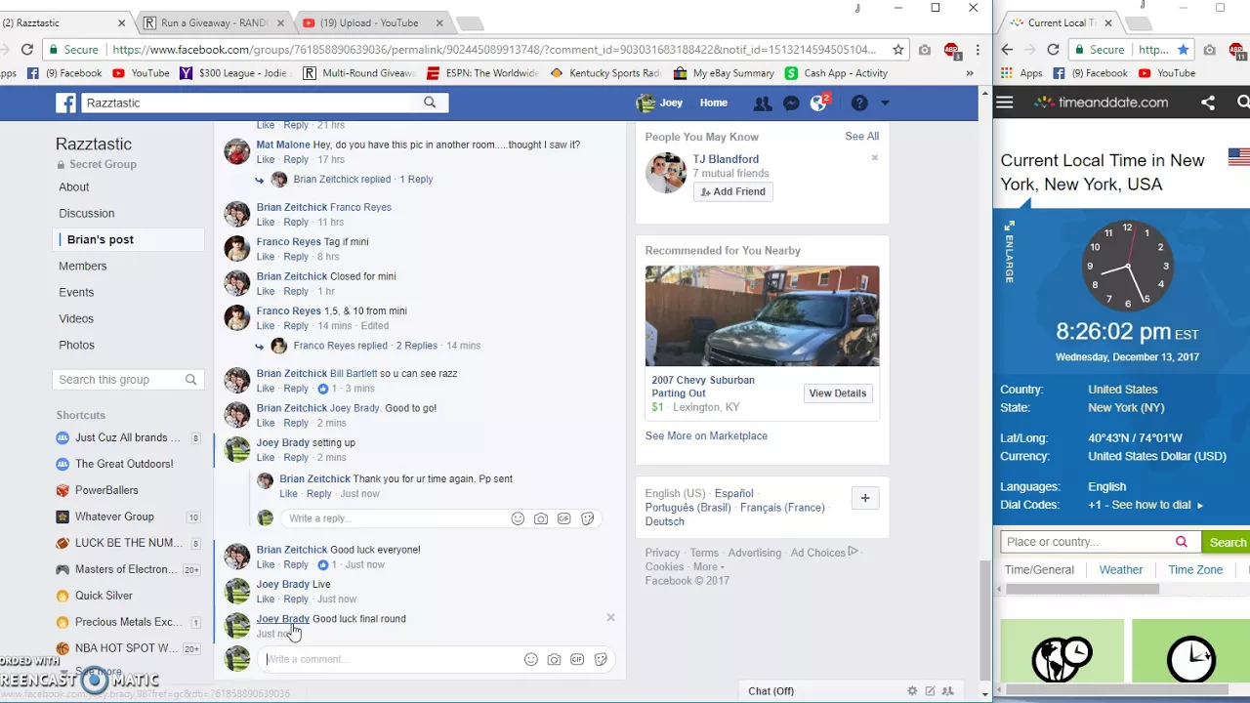Click the red search icon in place field

1181,542
